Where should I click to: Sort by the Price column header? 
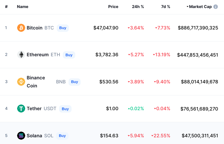(x=113, y=7)
